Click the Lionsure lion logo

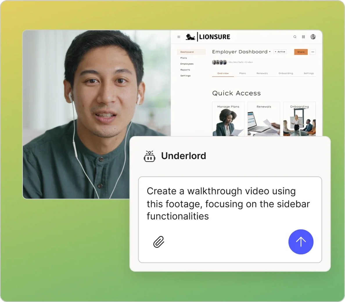click(190, 37)
